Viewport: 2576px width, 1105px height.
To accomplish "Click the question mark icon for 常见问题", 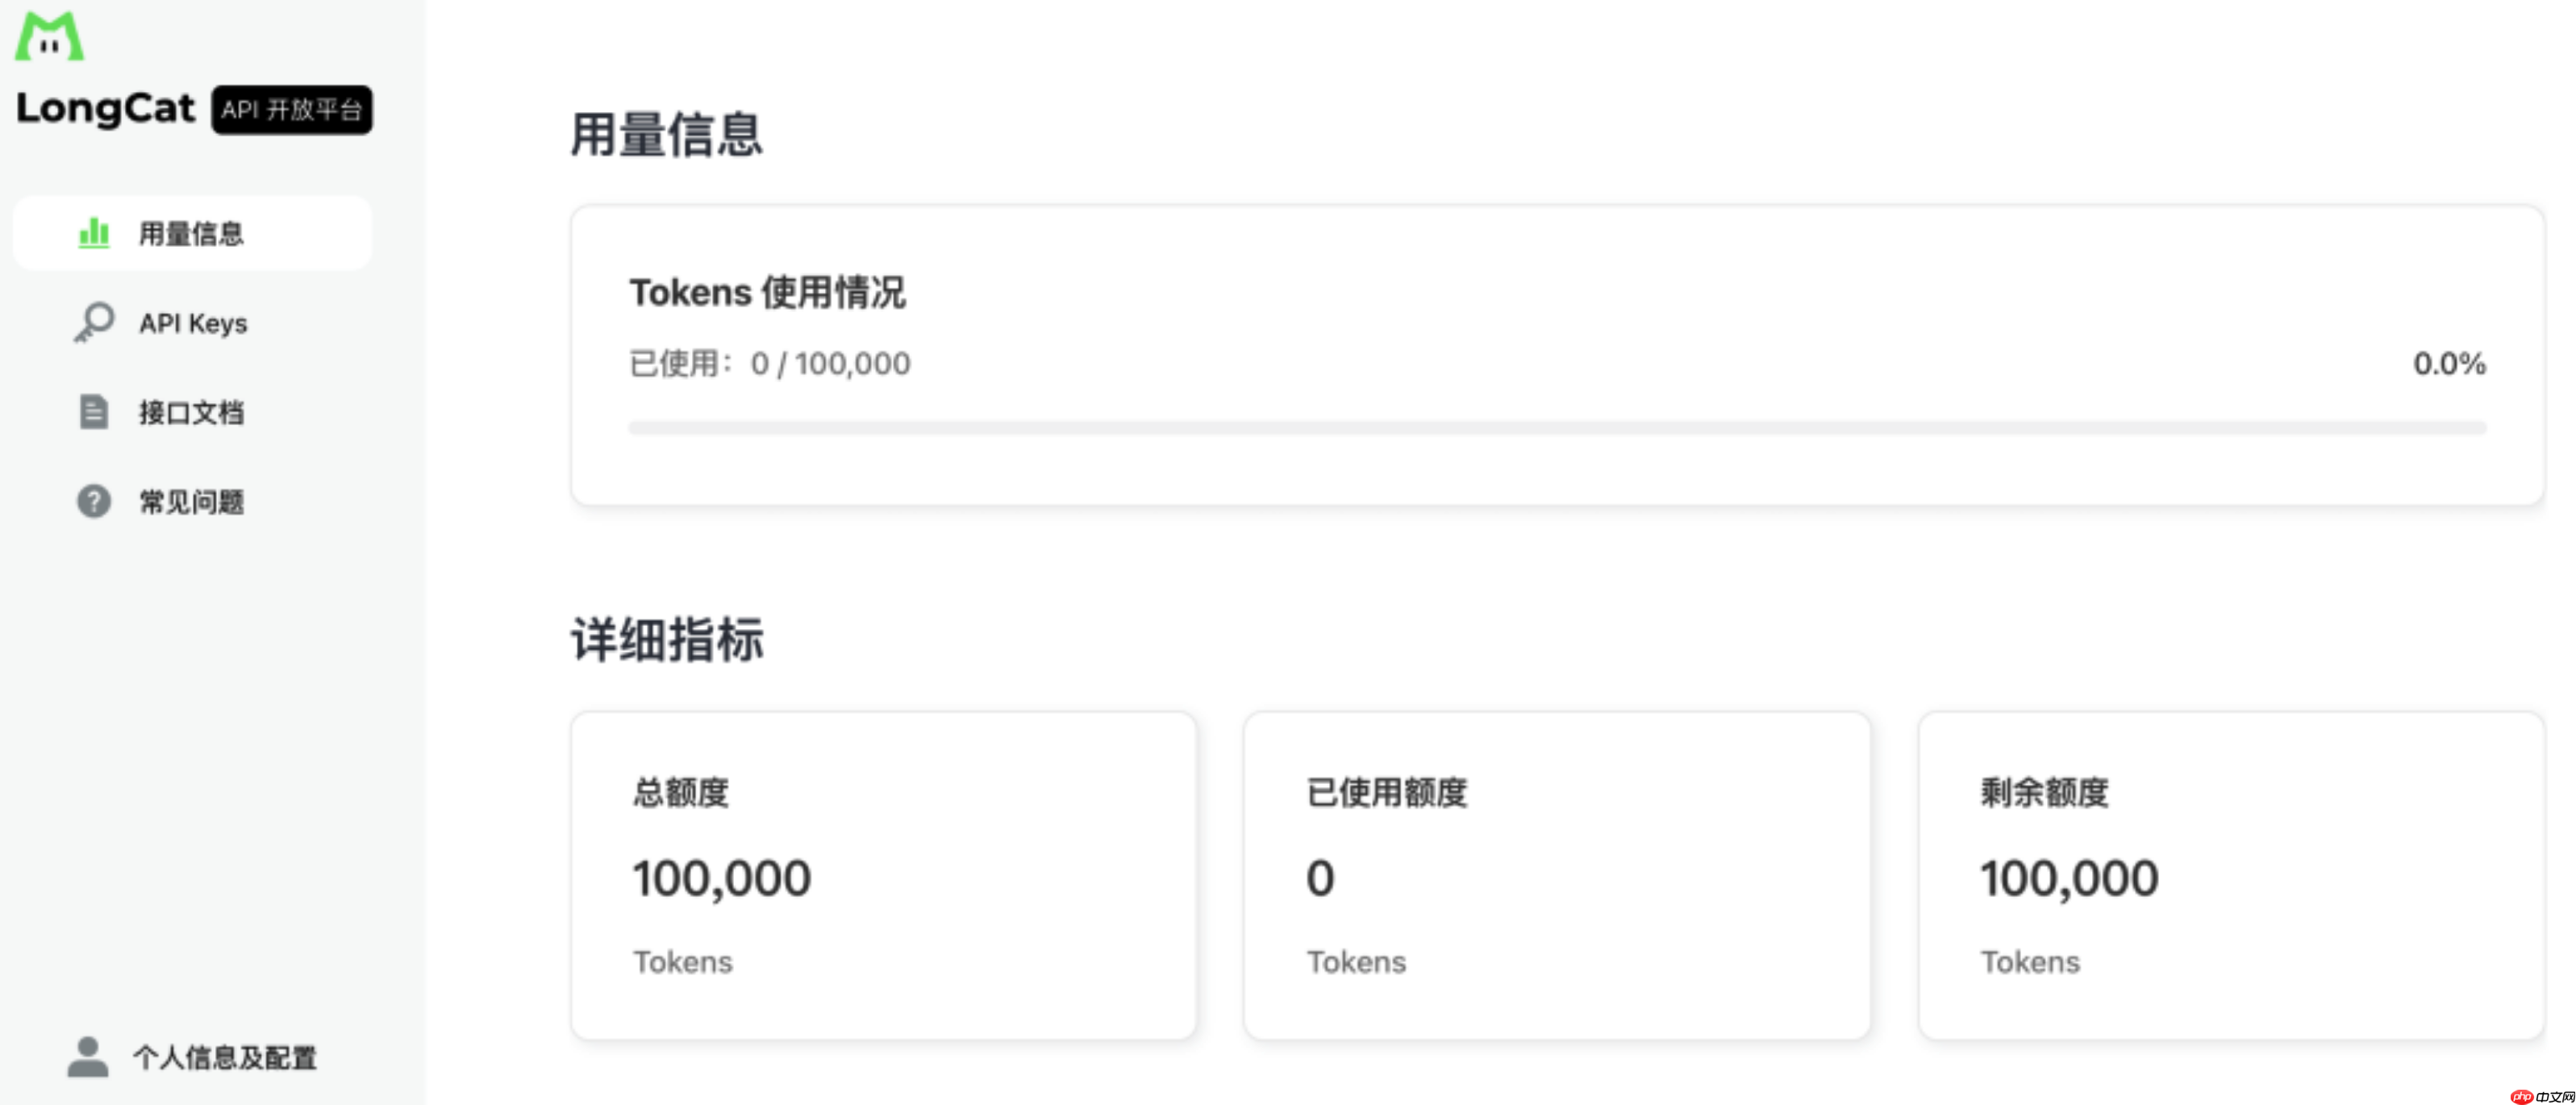I will pyautogui.click(x=92, y=501).
